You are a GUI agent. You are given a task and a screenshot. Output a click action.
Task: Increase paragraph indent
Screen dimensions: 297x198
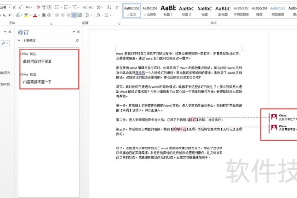pyautogui.click(x=91, y=7)
